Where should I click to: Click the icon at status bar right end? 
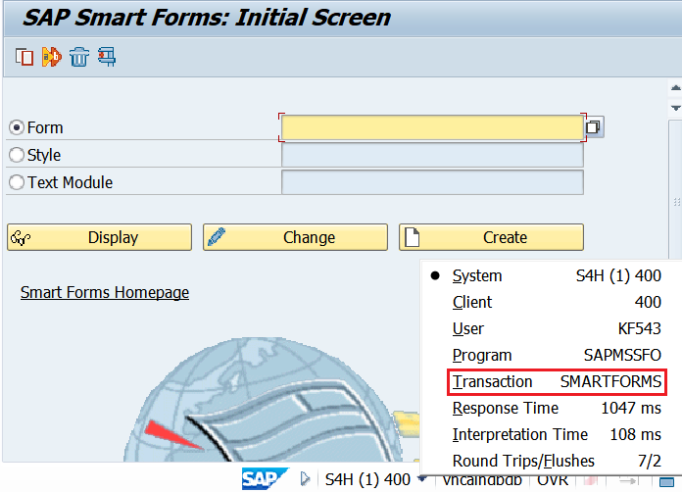coord(666,479)
